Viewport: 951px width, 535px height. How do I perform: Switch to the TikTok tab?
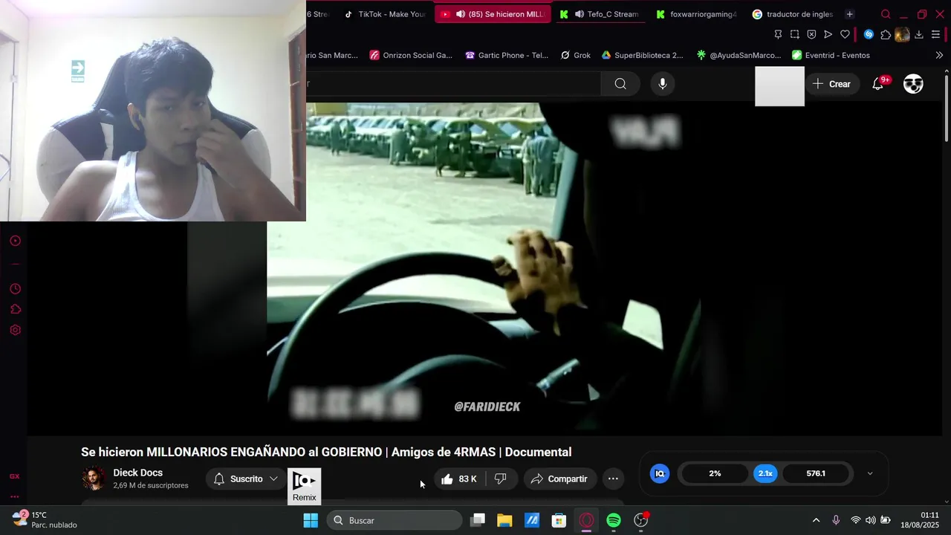click(385, 14)
